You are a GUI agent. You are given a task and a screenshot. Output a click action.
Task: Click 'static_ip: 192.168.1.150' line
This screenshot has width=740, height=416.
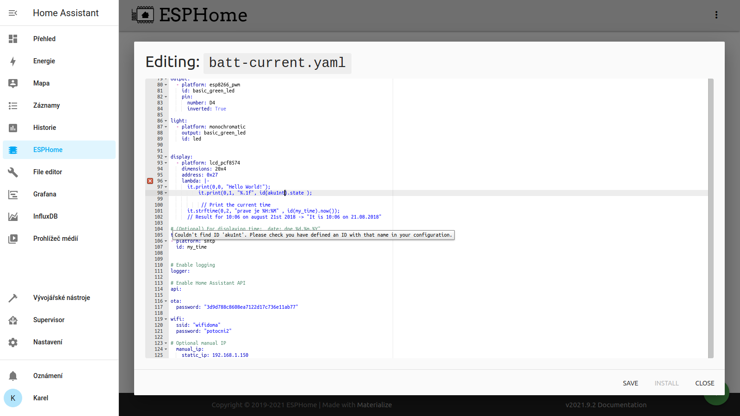pyautogui.click(x=215, y=355)
